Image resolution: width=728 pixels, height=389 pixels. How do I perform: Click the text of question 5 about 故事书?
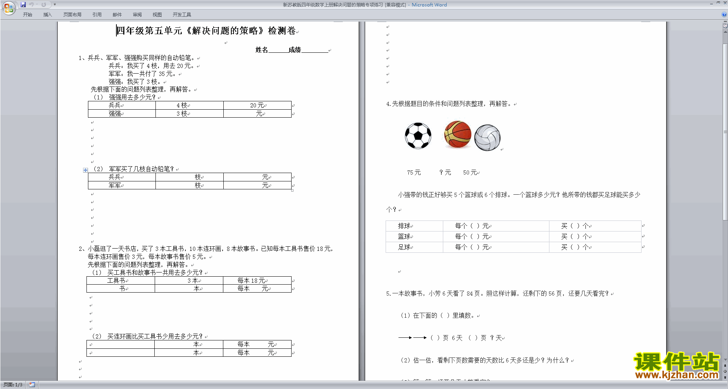[x=497, y=294]
